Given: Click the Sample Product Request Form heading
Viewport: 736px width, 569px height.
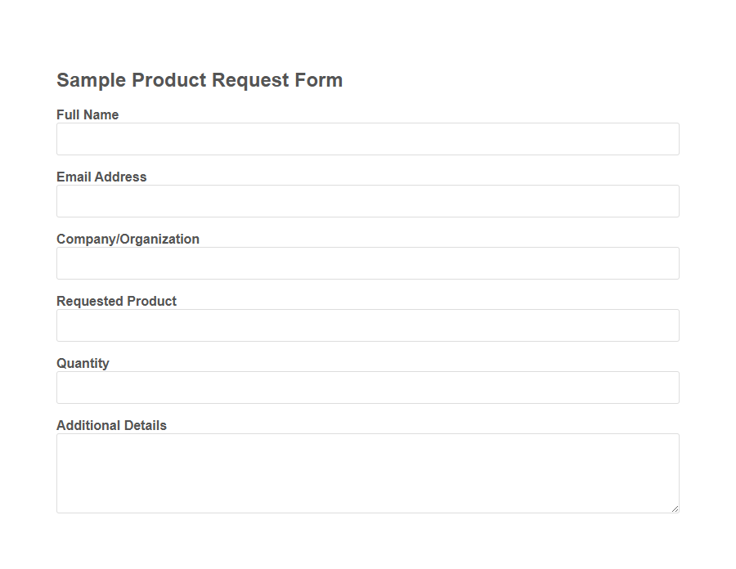Looking at the screenshot, I should point(199,80).
